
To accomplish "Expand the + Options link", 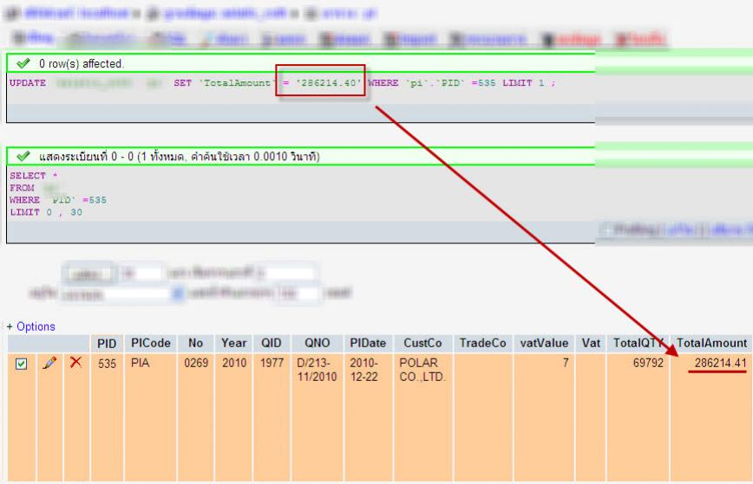I will pyautogui.click(x=31, y=326).
